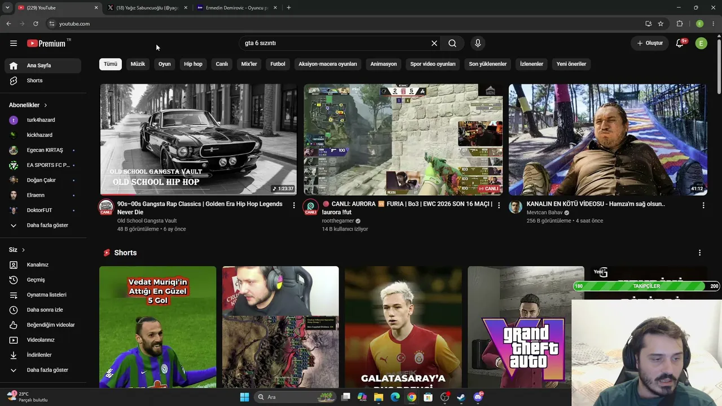Select the Futbol filter chip

coord(278,64)
